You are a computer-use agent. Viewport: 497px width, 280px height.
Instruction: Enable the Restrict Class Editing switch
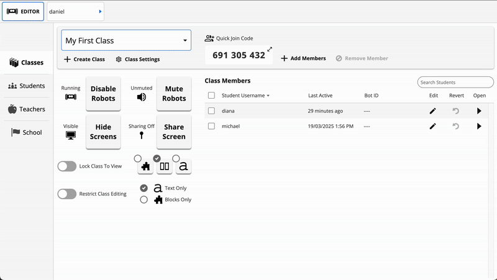[x=67, y=194]
